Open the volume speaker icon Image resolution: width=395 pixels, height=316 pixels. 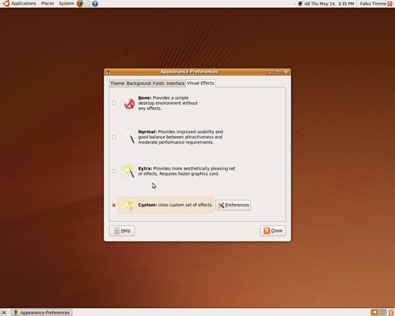pyautogui.click(x=307, y=4)
